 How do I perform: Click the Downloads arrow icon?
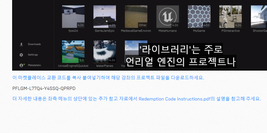tap(21, 44)
